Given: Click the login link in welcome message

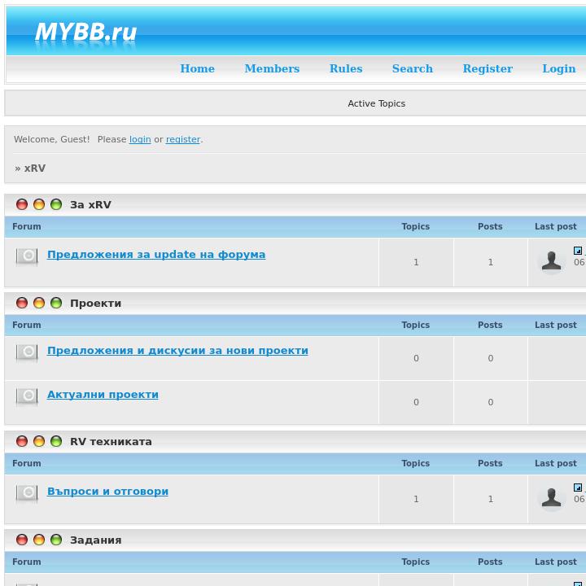Looking at the screenshot, I should coord(140,139).
